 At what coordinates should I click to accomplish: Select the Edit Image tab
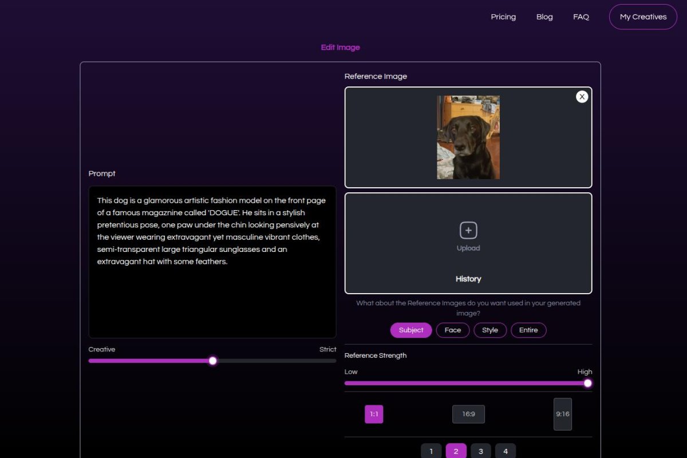coord(339,47)
